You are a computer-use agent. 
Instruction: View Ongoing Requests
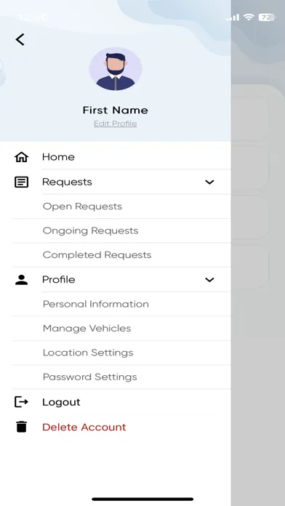pos(90,230)
